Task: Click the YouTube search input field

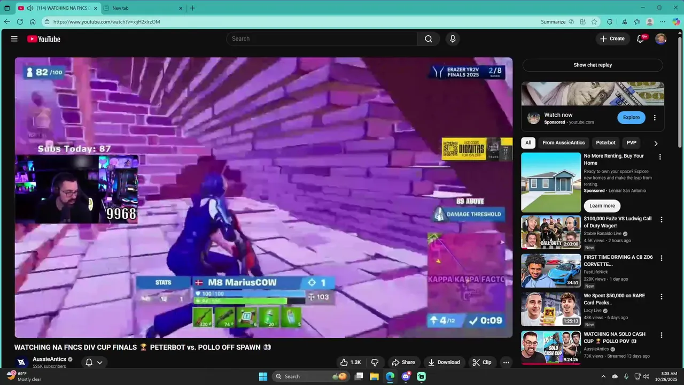Action: click(x=322, y=39)
